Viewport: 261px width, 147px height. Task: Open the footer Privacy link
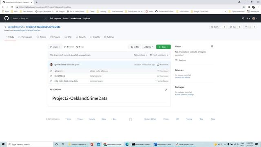tap(80, 119)
